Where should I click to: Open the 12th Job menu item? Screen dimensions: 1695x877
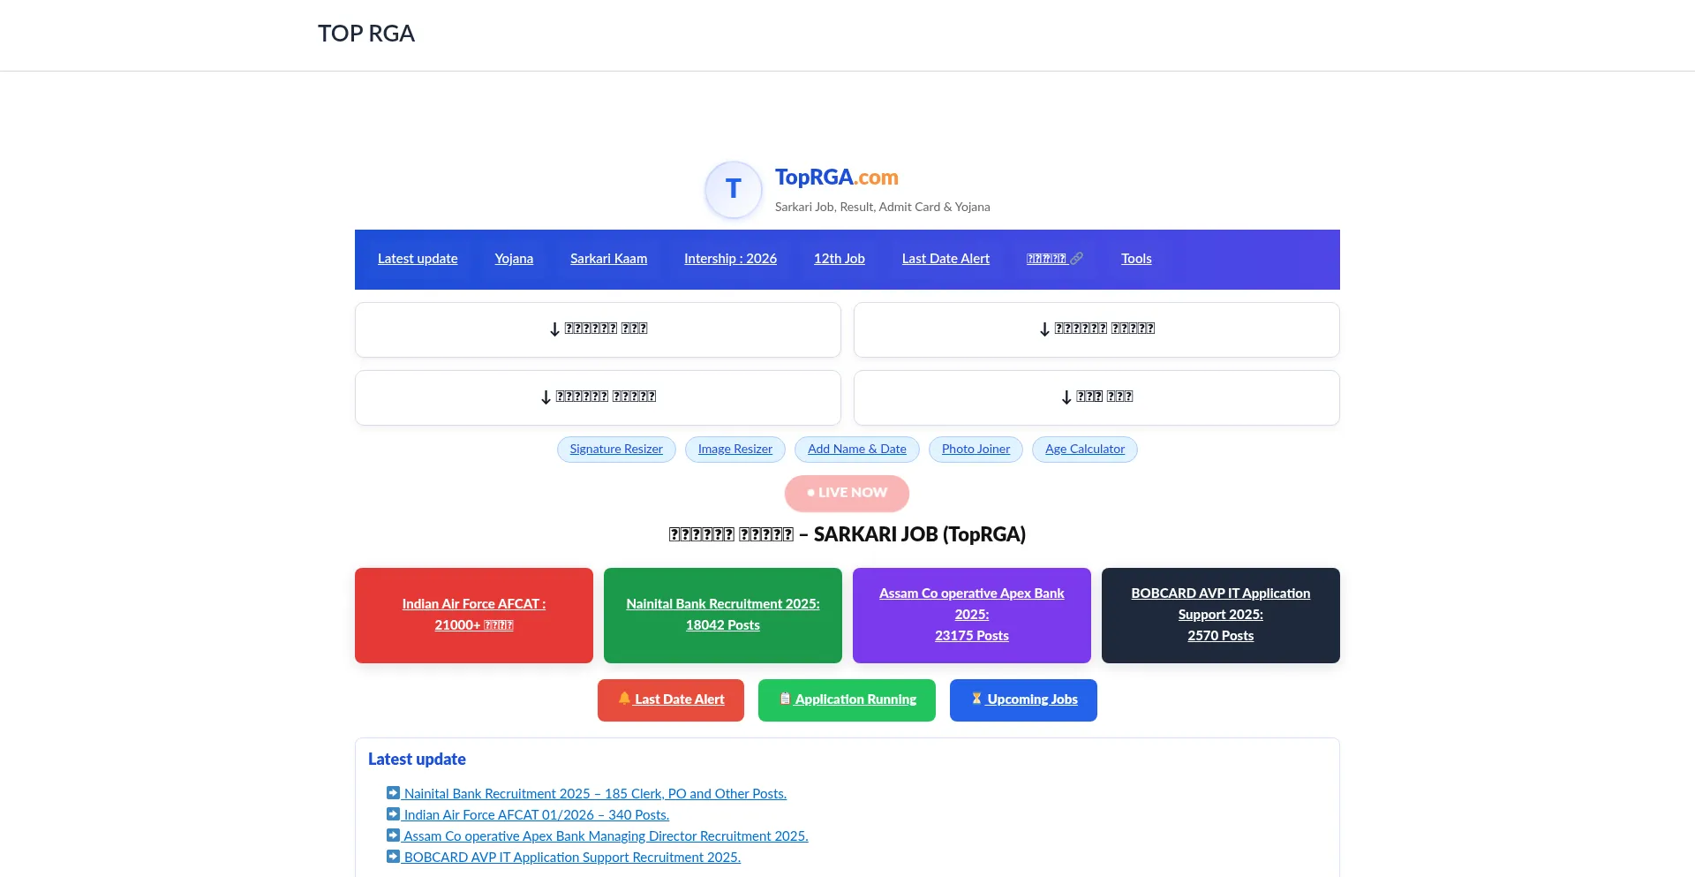[x=839, y=259]
